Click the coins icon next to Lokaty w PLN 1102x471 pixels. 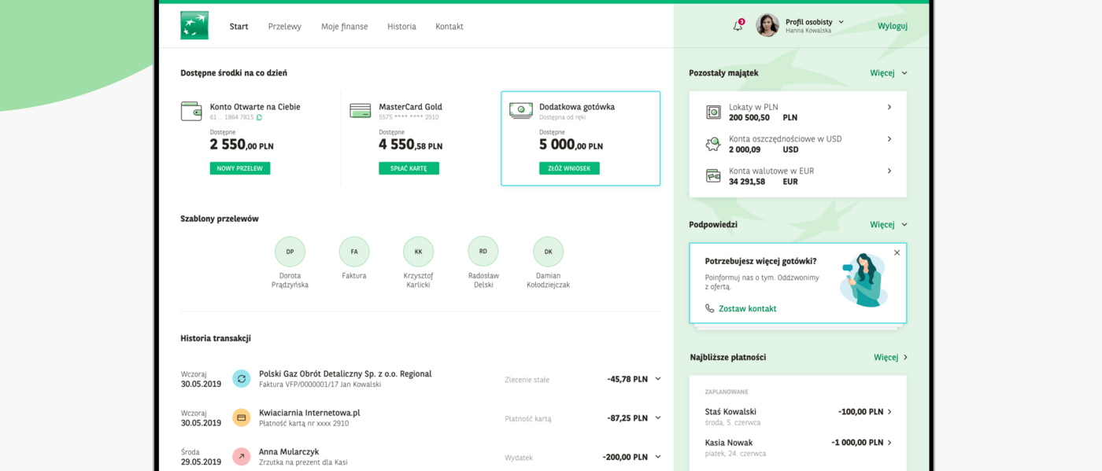point(712,112)
